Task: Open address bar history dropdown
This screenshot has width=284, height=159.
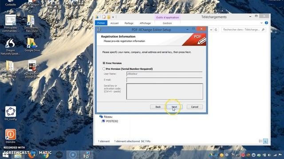Action: point(211,30)
